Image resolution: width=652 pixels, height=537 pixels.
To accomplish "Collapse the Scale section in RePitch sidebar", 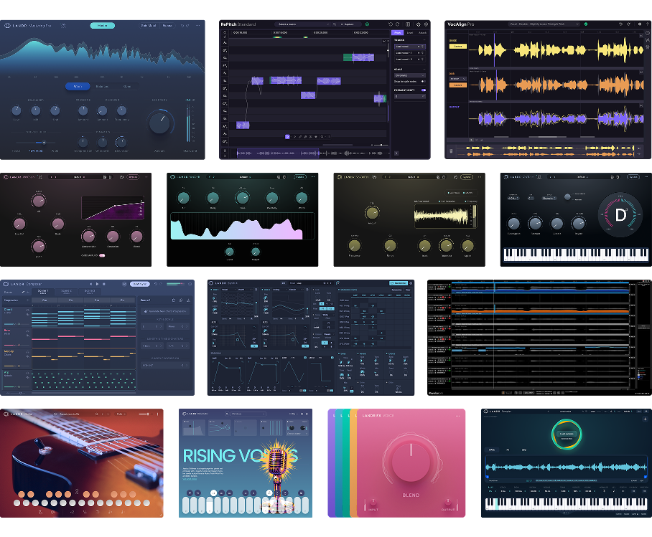I will coord(424,70).
